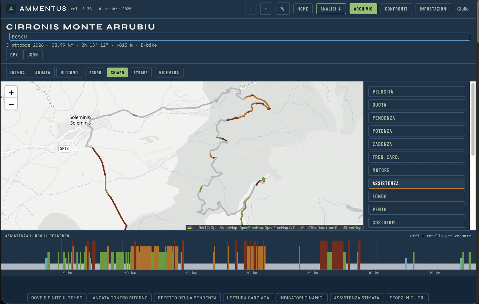Click the Bosch notes input field

pyautogui.click(x=239, y=37)
